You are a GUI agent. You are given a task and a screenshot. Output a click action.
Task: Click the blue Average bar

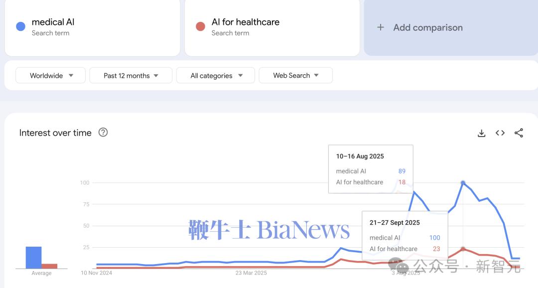point(33,258)
